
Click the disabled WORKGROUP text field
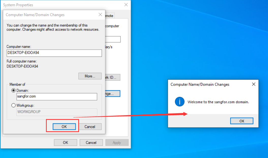57,112
